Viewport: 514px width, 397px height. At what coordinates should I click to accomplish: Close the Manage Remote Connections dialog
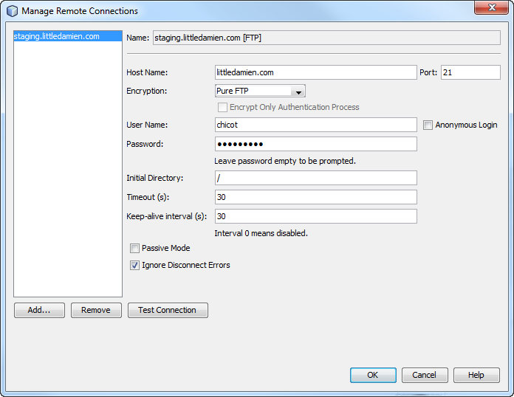coord(489,9)
